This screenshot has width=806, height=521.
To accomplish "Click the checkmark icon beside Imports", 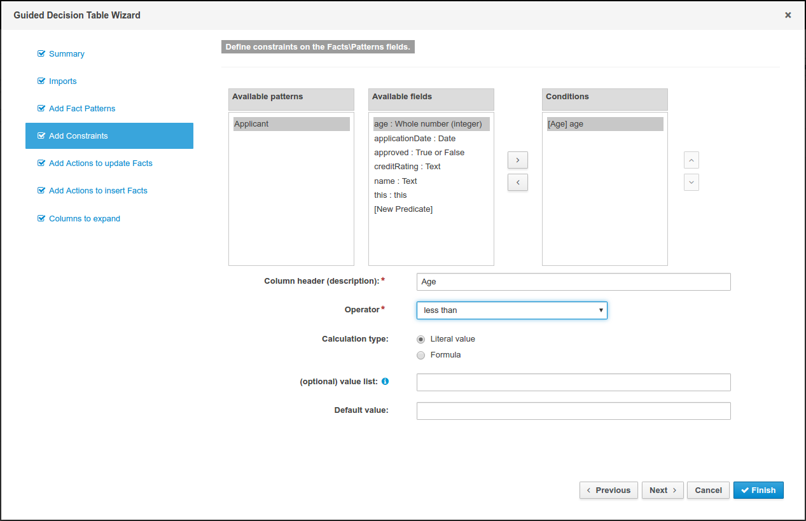I will [41, 81].
